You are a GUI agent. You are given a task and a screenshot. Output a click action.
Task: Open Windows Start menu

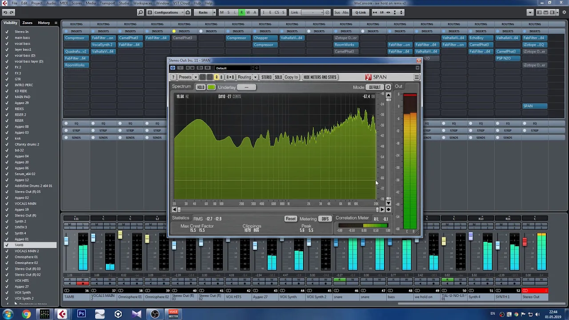[8, 314]
